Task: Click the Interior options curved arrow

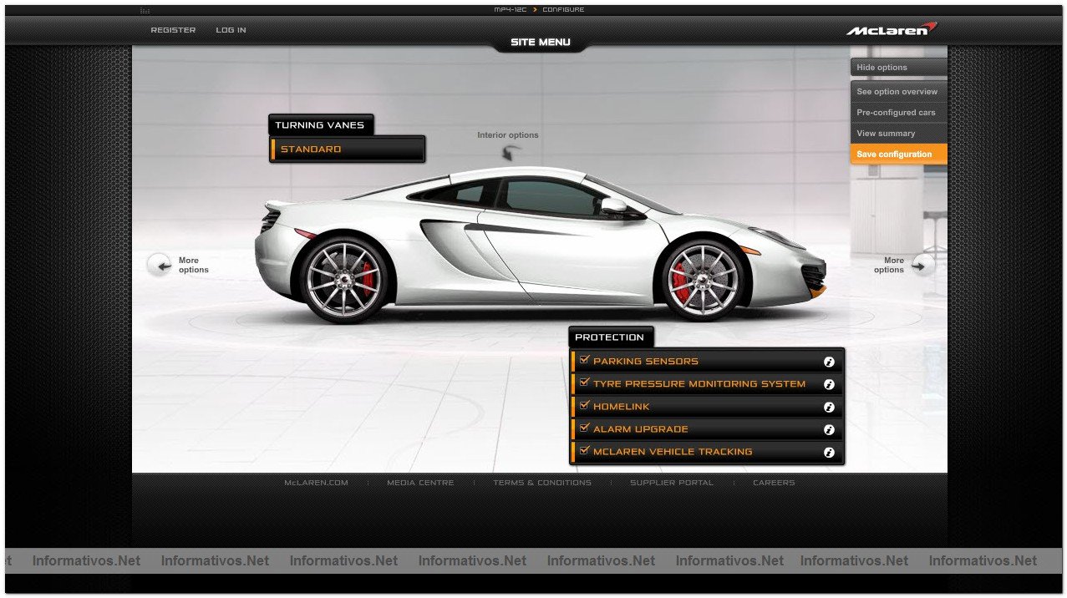Action: click(x=511, y=153)
